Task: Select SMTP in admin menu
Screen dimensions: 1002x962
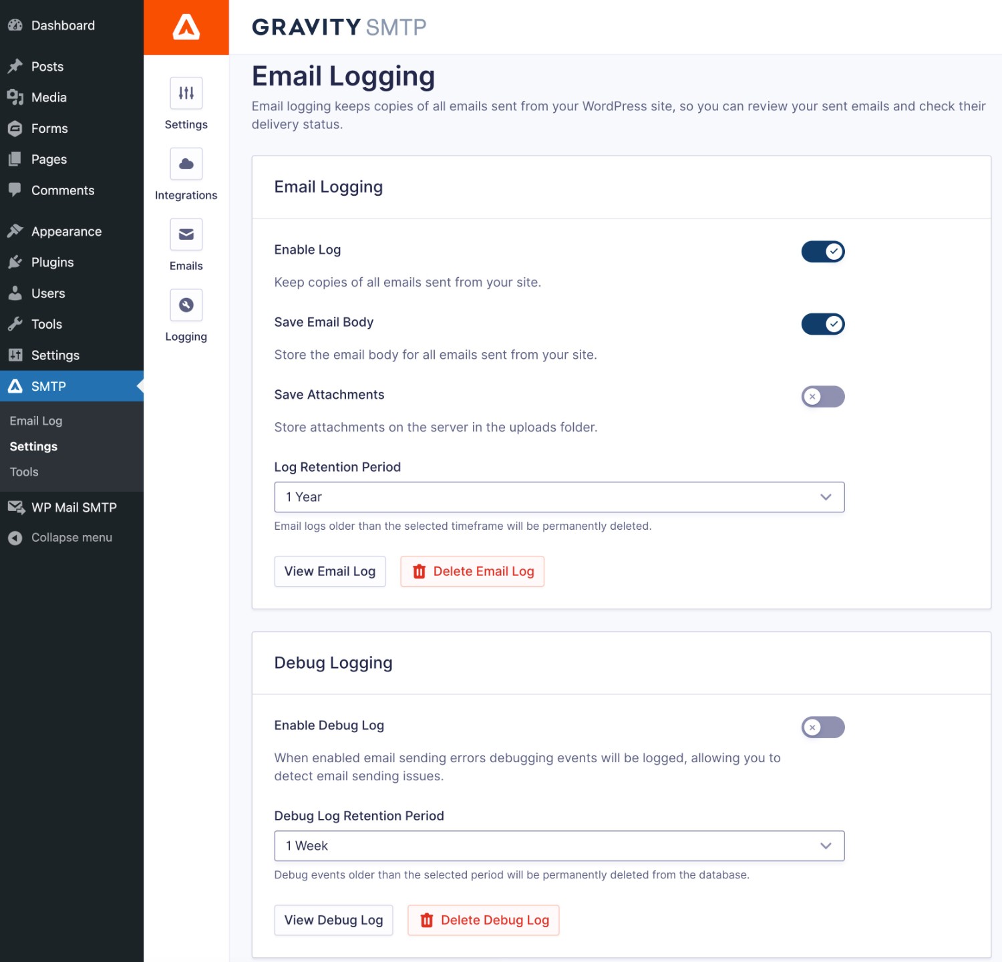Action: (49, 386)
